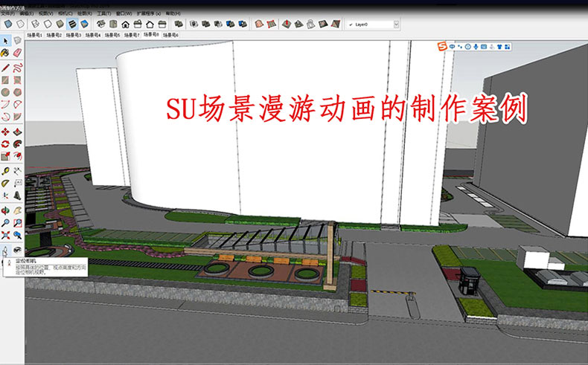
Task: Switch to scene tab 场景号1
Action: tap(34, 34)
